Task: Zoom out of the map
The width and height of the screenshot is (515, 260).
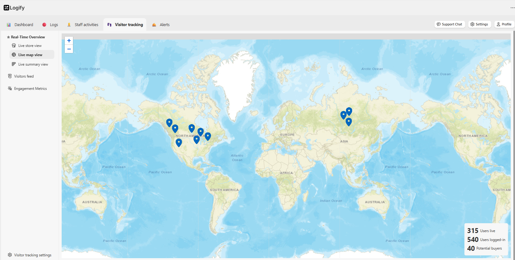Action: click(69, 49)
